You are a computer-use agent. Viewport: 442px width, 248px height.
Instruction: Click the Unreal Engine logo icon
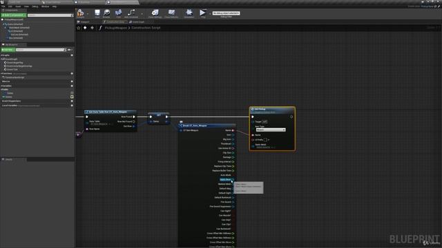3,2
